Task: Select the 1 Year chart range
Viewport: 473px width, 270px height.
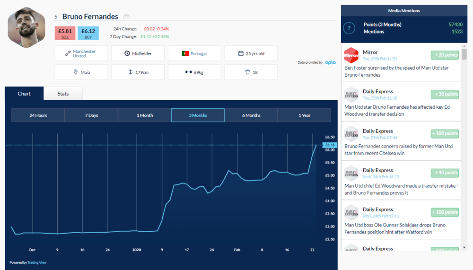Action: click(304, 115)
